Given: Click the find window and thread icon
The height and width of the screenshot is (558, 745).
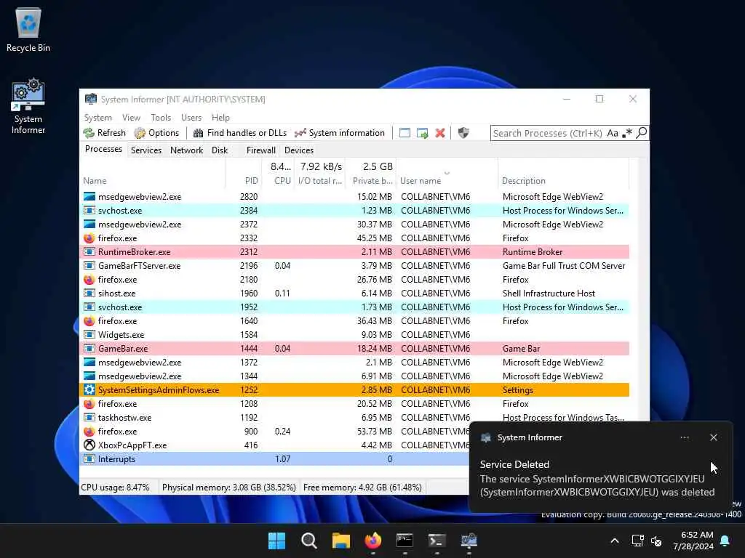Looking at the screenshot, I should pos(423,133).
